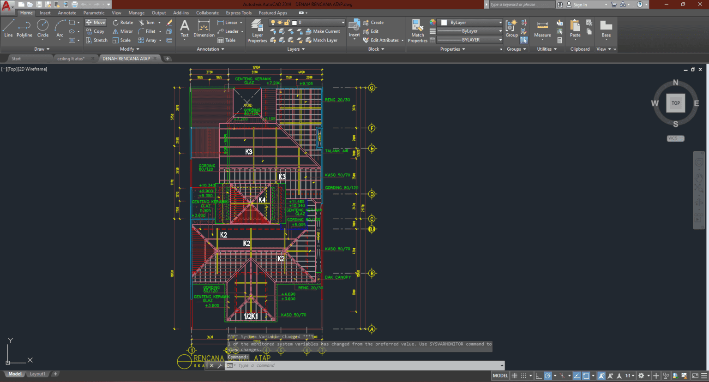Click the white color swatch next to ByLayer
Image resolution: width=709 pixels, height=382 pixels.
[444, 22]
